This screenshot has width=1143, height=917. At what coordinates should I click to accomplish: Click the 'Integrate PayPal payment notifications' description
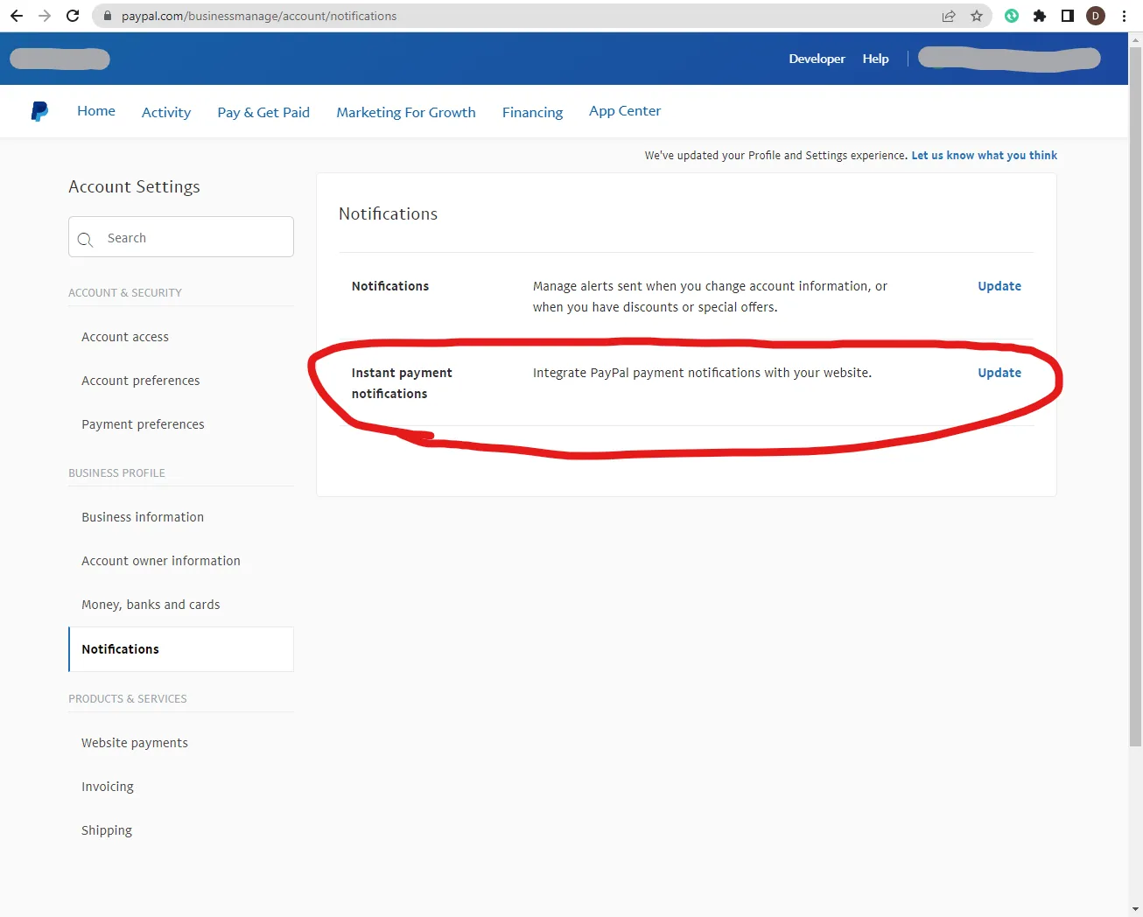coord(702,373)
